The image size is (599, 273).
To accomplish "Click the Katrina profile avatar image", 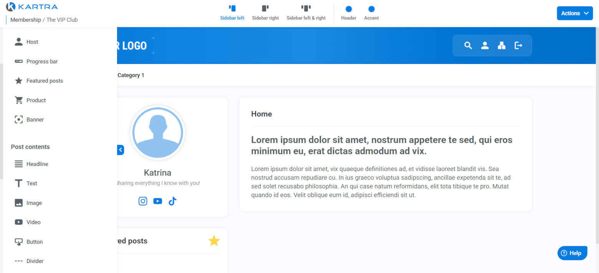I will 157,132.
